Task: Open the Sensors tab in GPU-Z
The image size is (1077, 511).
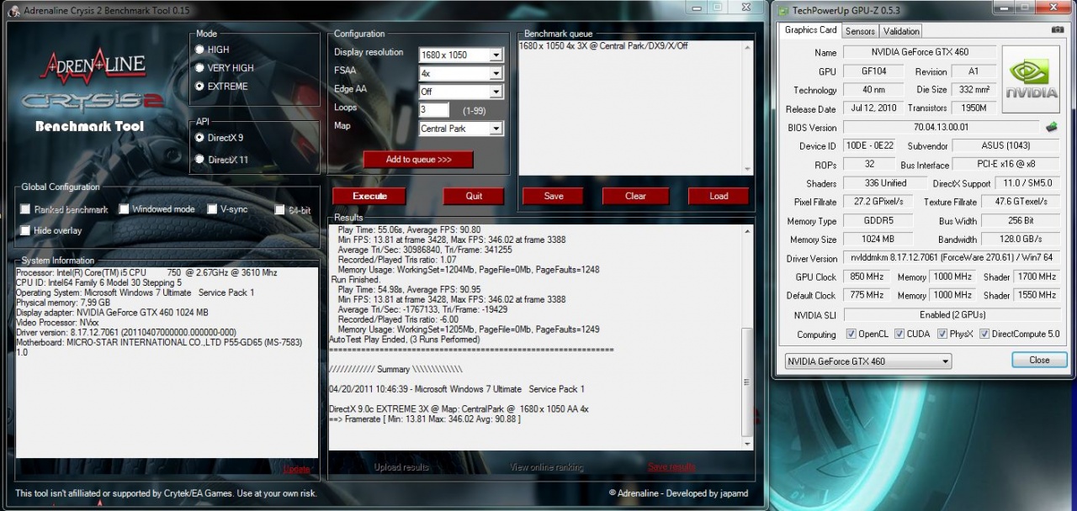Action: click(860, 31)
